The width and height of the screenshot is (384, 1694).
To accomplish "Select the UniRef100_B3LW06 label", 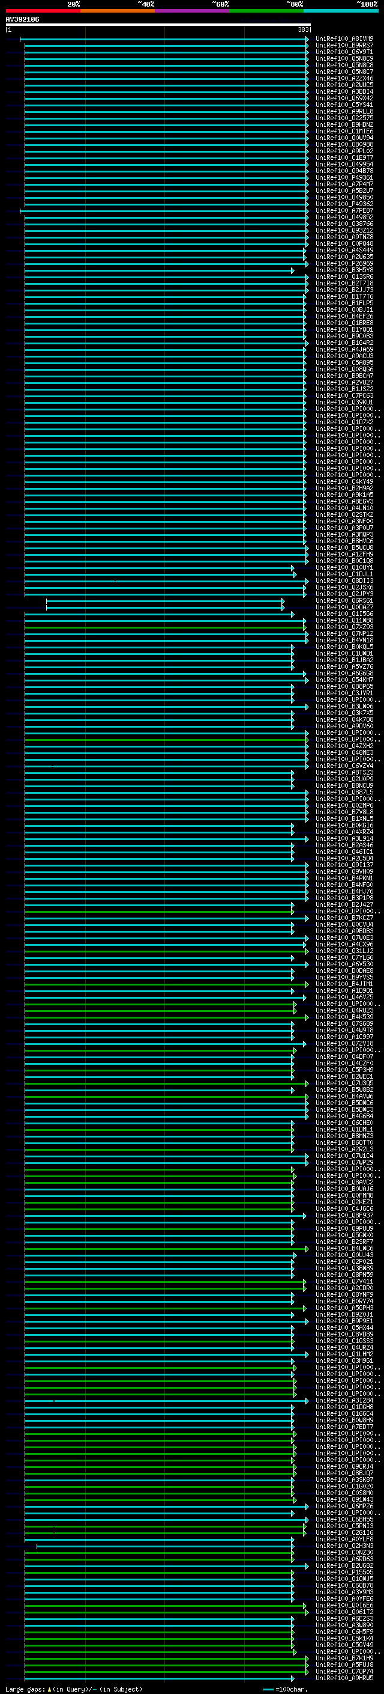I will click(x=344, y=706).
